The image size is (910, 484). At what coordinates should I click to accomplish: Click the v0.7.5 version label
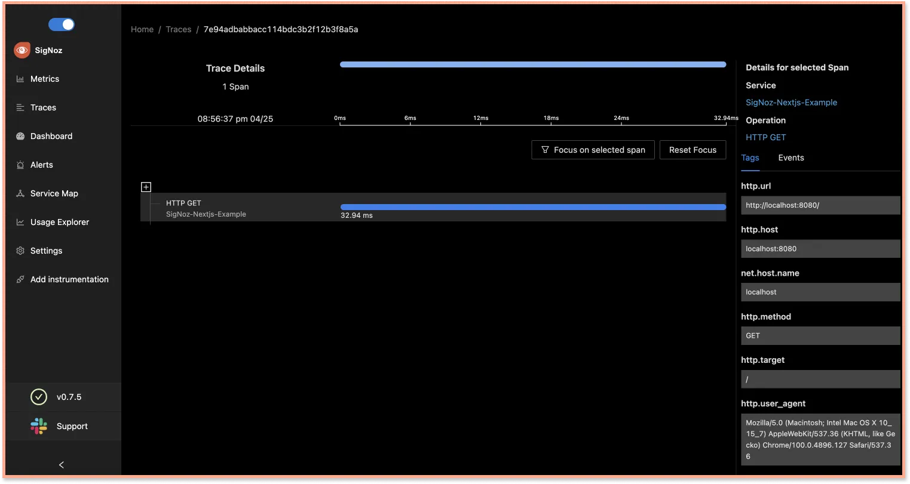click(69, 397)
